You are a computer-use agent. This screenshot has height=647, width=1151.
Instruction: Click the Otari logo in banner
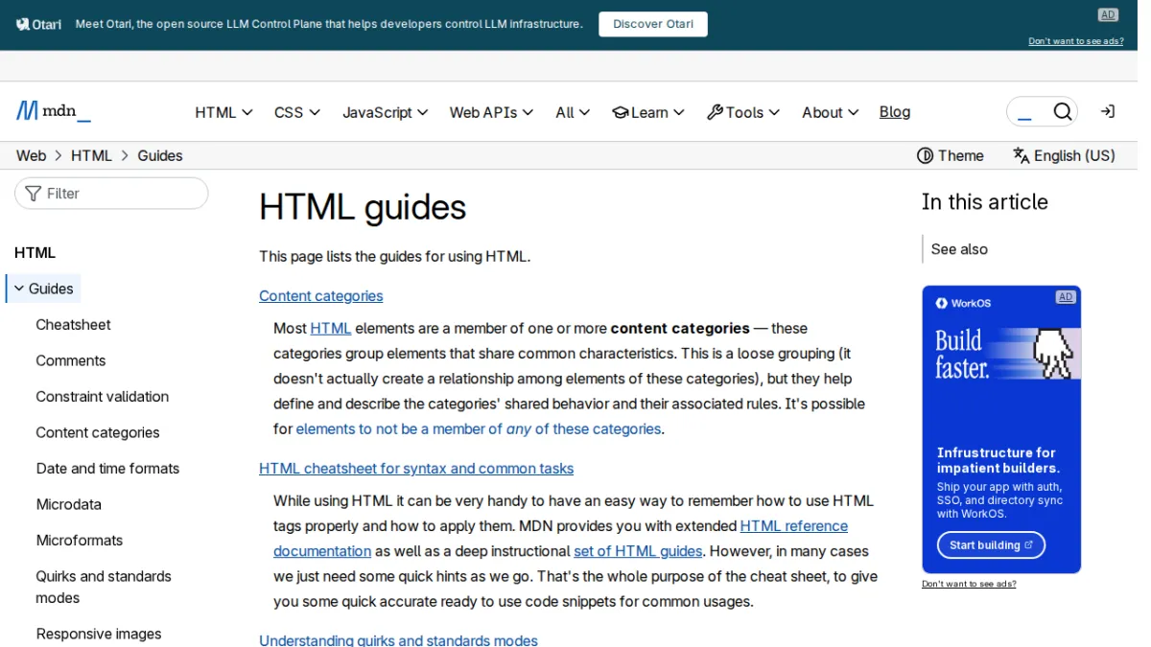click(x=38, y=24)
